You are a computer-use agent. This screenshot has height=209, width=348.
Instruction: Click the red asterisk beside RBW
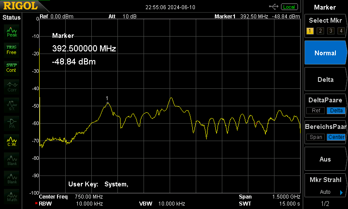pos(36,203)
